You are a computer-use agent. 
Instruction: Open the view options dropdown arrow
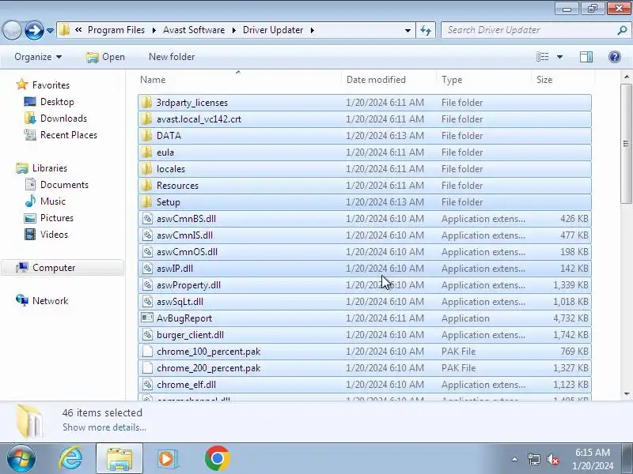tap(559, 57)
